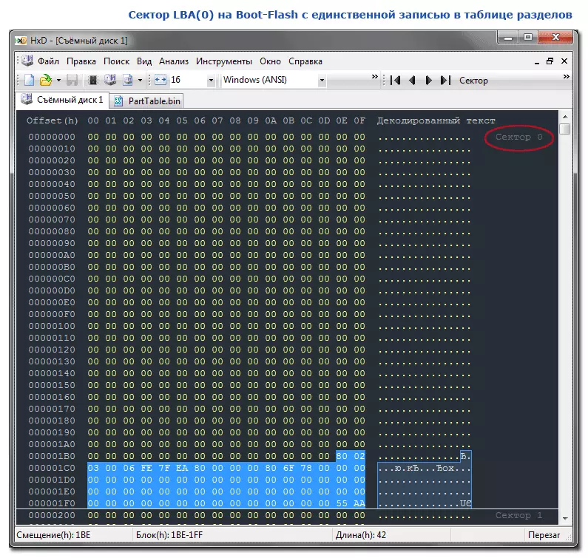Click the Декодированный текст column header

[x=436, y=120]
